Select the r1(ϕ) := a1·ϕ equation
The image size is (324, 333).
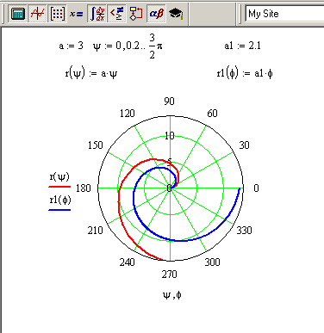pos(245,74)
